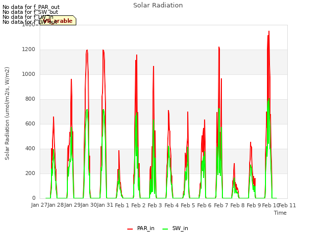Screen dimensions: 317x238
Task: Select the 'Feb 2' x-axis label
Action: click(138, 205)
